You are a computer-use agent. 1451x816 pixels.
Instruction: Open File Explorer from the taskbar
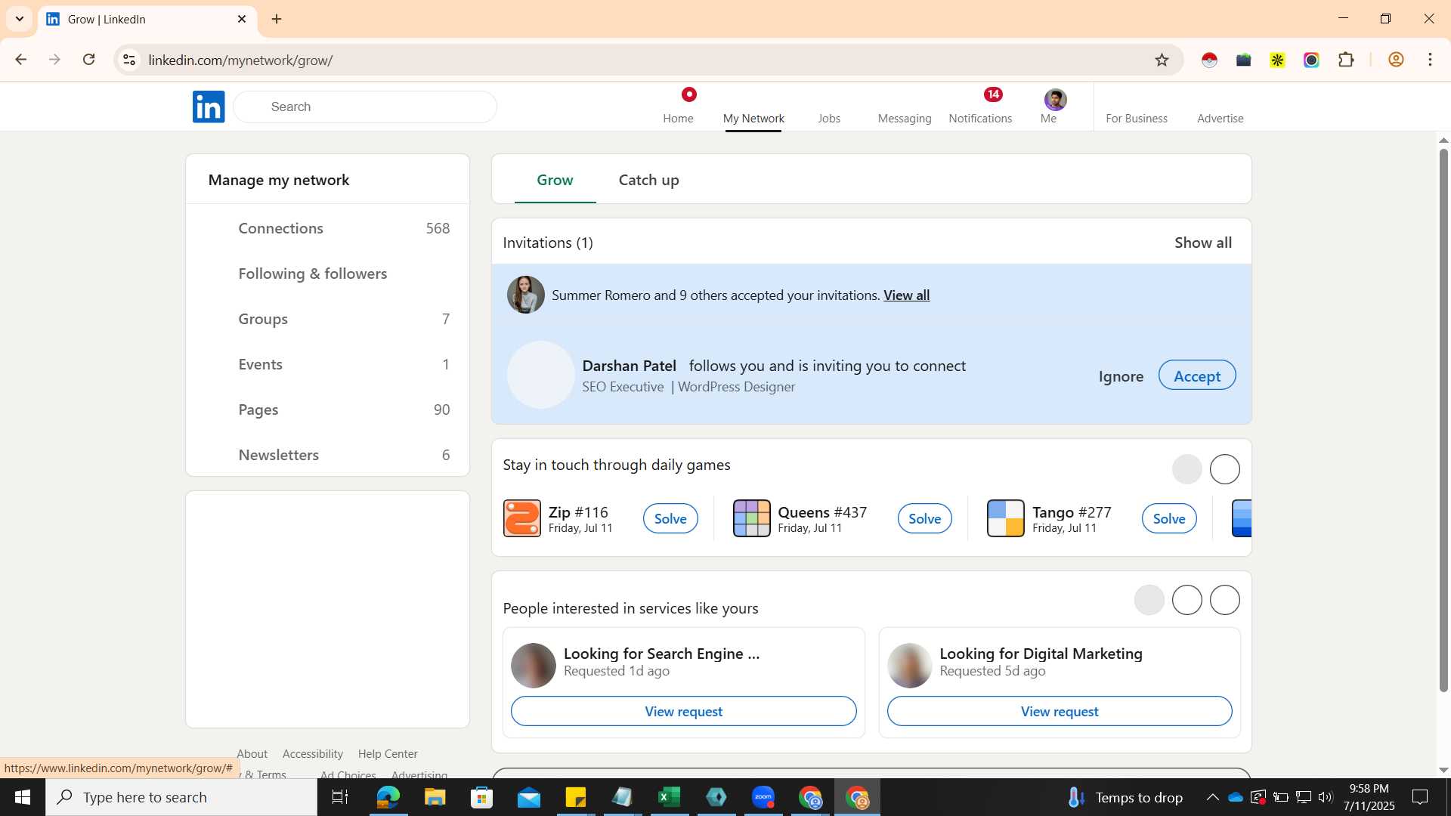coord(435,797)
